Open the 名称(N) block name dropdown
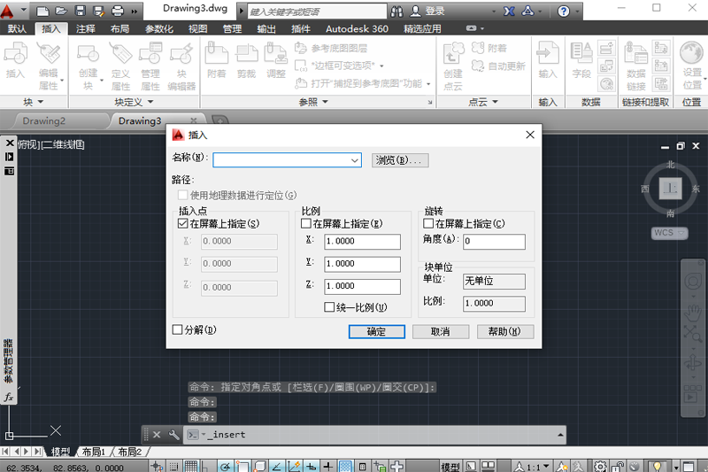 tap(355, 160)
